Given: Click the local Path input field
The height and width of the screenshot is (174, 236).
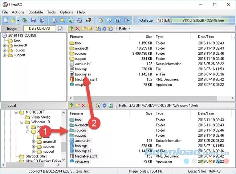Looking at the screenshot, I should tap(182, 105).
